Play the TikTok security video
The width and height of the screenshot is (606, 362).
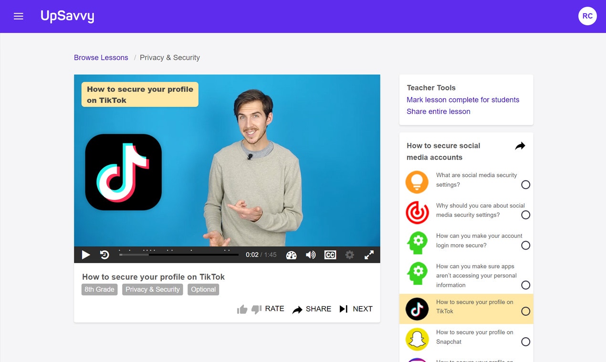pyautogui.click(x=86, y=255)
